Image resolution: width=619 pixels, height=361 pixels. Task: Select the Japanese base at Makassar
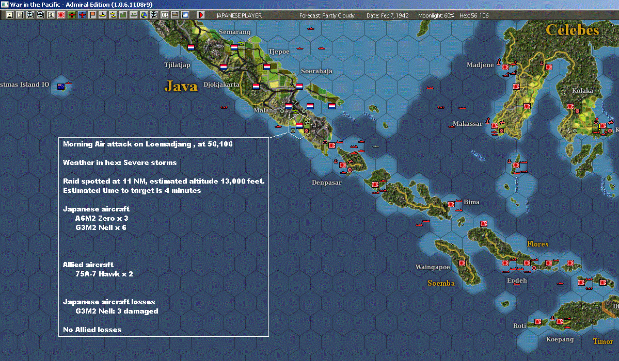(494, 126)
